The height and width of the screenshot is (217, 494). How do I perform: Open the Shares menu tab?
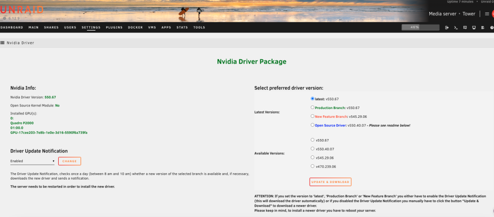pyautogui.click(x=51, y=27)
